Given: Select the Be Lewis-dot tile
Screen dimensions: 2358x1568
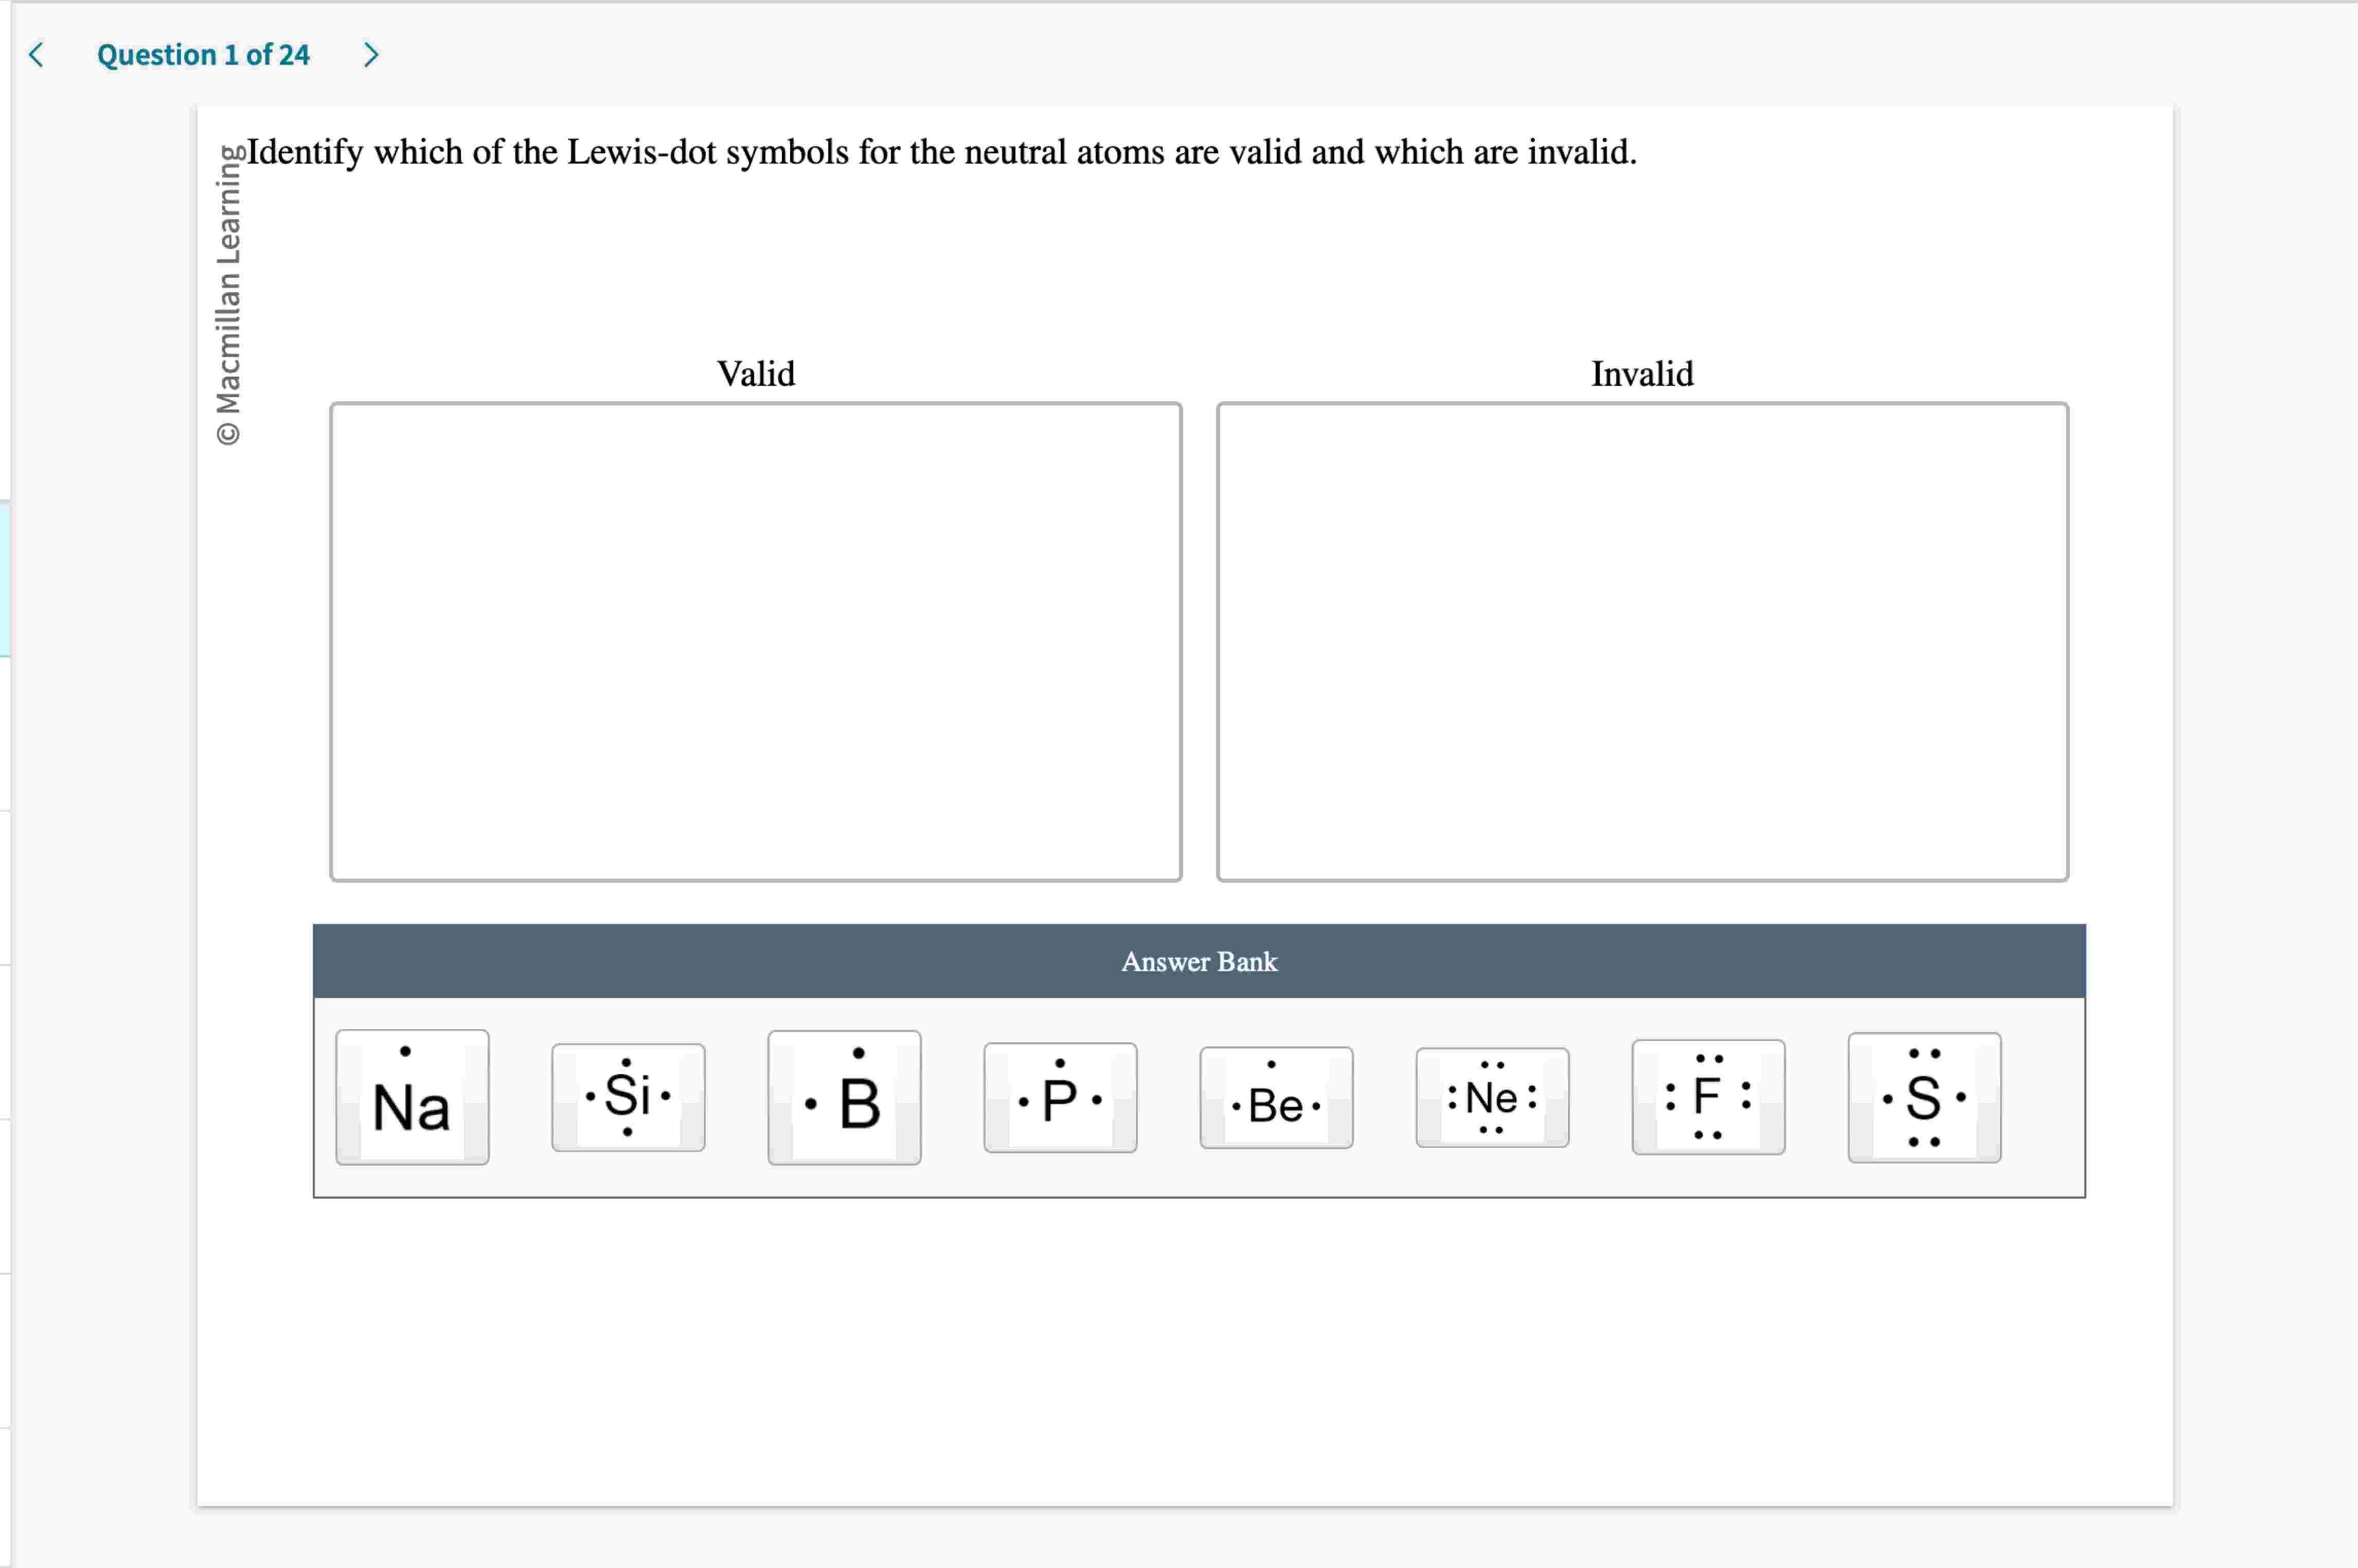Looking at the screenshot, I should tap(1275, 1100).
